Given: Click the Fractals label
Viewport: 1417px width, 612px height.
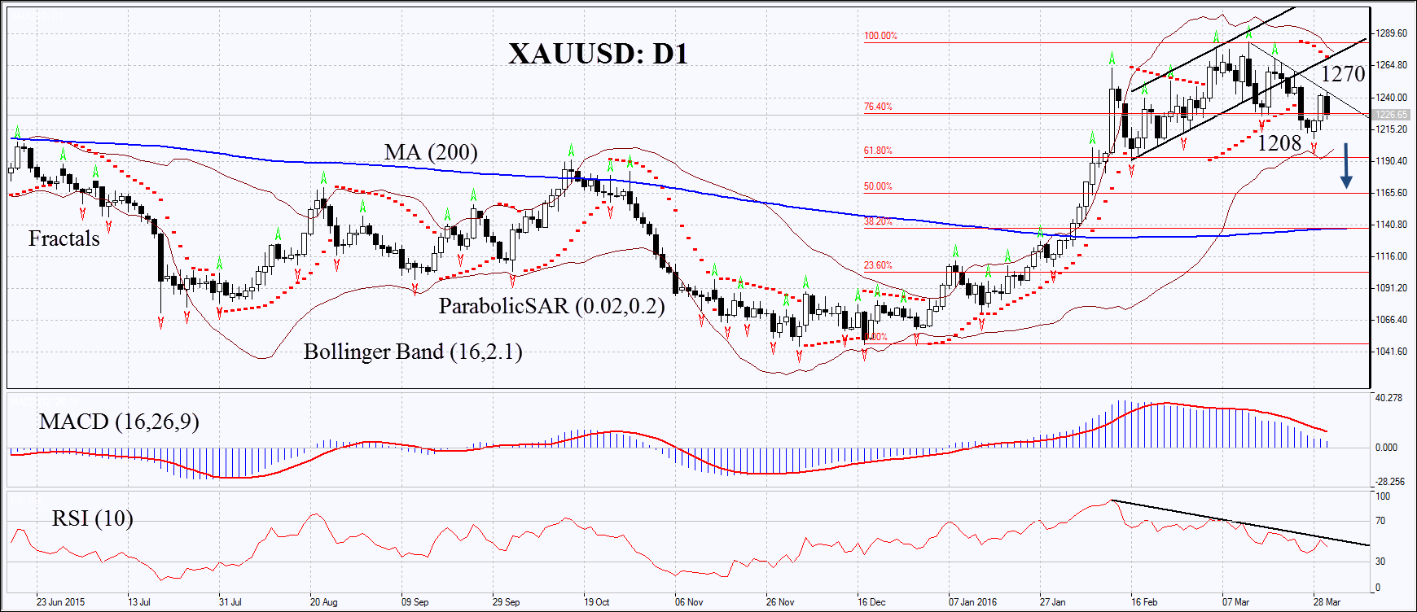Looking at the screenshot, I should 64,238.
